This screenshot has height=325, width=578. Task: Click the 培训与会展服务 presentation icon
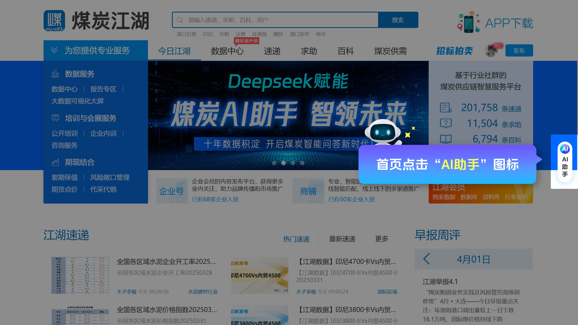pyautogui.click(x=55, y=118)
